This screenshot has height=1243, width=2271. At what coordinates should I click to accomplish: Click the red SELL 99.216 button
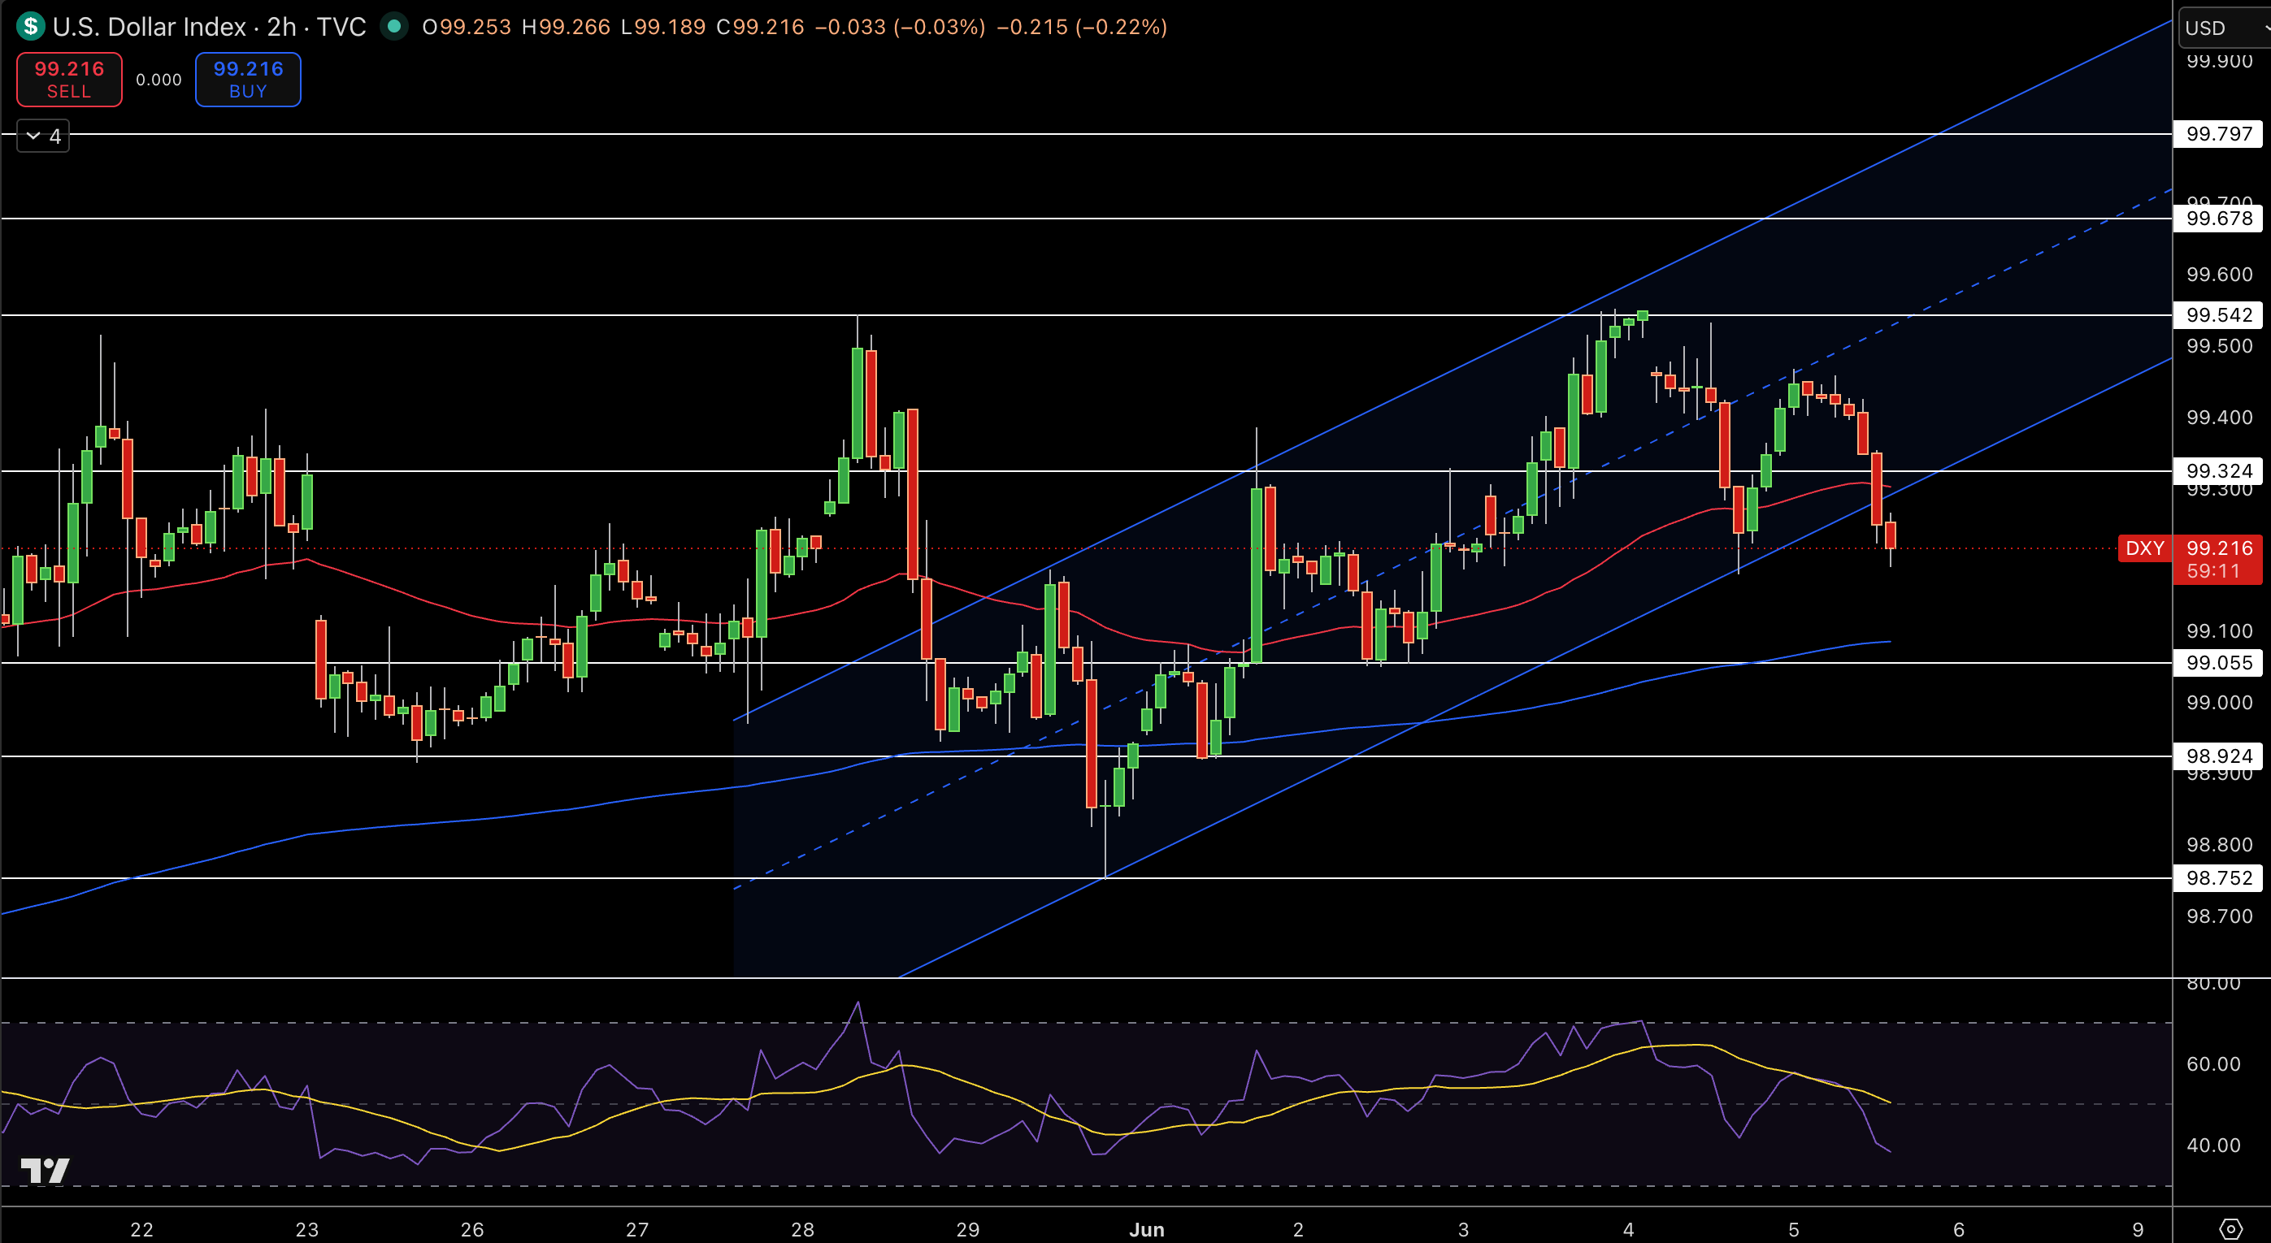[70, 80]
